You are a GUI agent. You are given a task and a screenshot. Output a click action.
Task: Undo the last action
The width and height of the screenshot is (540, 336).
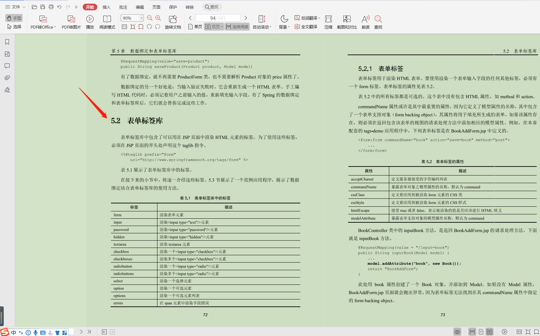(x=59, y=7)
